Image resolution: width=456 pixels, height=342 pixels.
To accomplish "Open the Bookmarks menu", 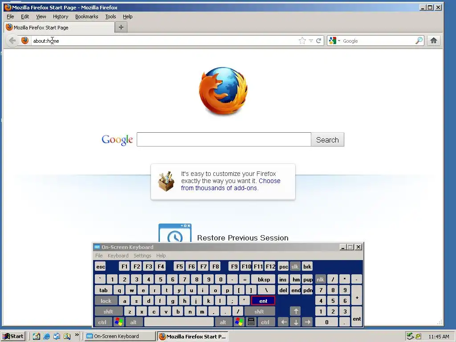I will tap(87, 16).
